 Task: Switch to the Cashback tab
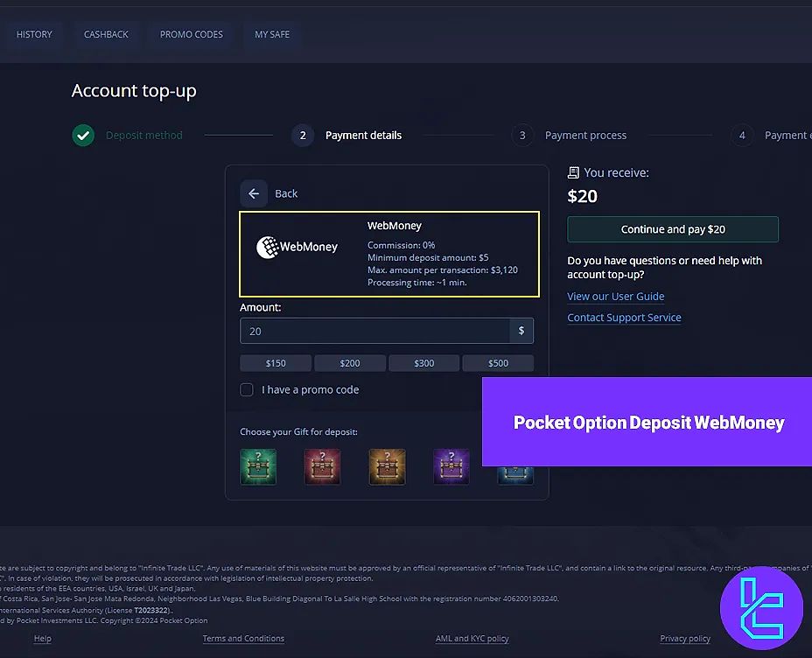[106, 34]
